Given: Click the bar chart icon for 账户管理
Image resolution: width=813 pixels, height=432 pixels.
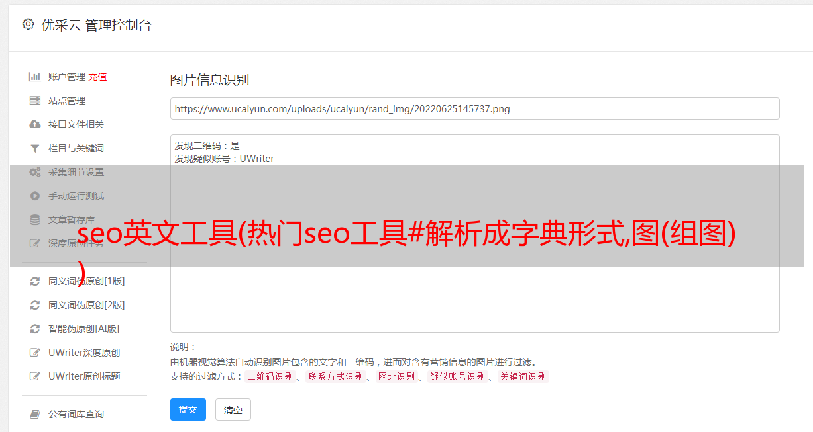Looking at the screenshot, I should click(35, 77).
